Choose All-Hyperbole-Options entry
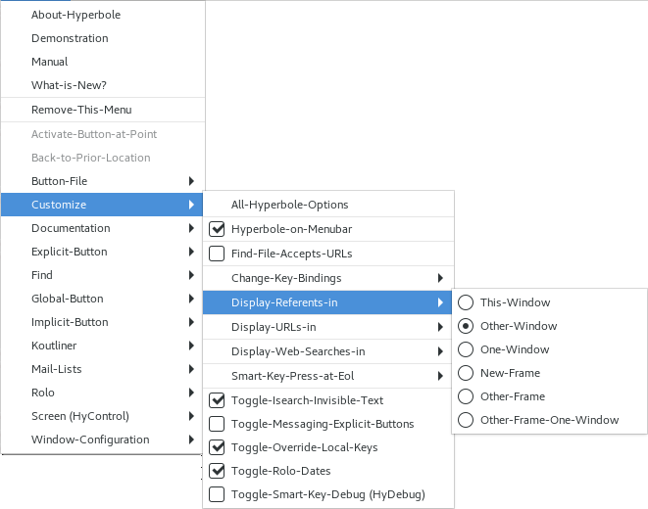The height and width of the screenshot is (509, 648). [290, 205]
